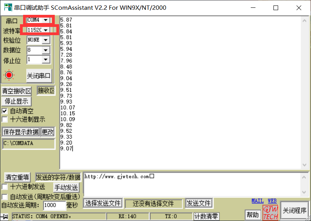This screenshot has width=311, height=221.
Task: Click the 清空接收区 button
Action: point(16,91)
